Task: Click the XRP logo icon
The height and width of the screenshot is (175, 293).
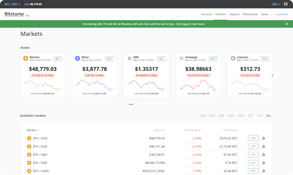Action: pyautogui.click(x=129, y=58)
